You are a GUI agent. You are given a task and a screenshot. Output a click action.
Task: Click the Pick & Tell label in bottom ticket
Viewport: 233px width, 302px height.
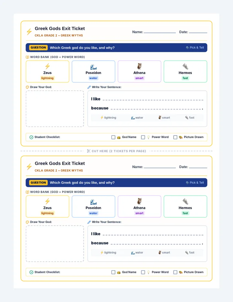click(195, 182)
